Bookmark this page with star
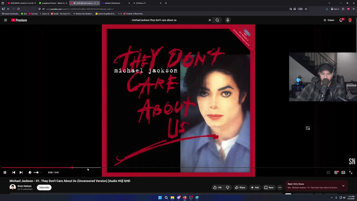The width and height of the screenshot is (357, 201). pyautogui.click(x=306, y=9)
